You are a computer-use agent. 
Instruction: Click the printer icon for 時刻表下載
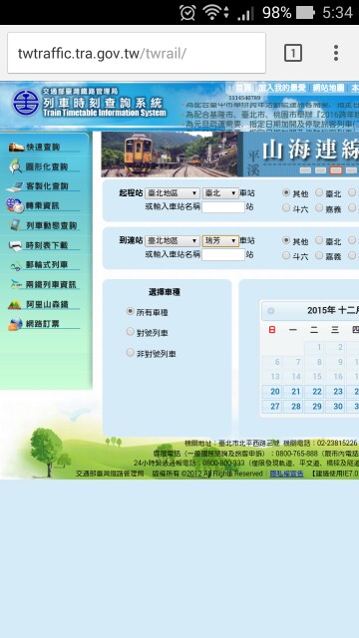point(15,245)
